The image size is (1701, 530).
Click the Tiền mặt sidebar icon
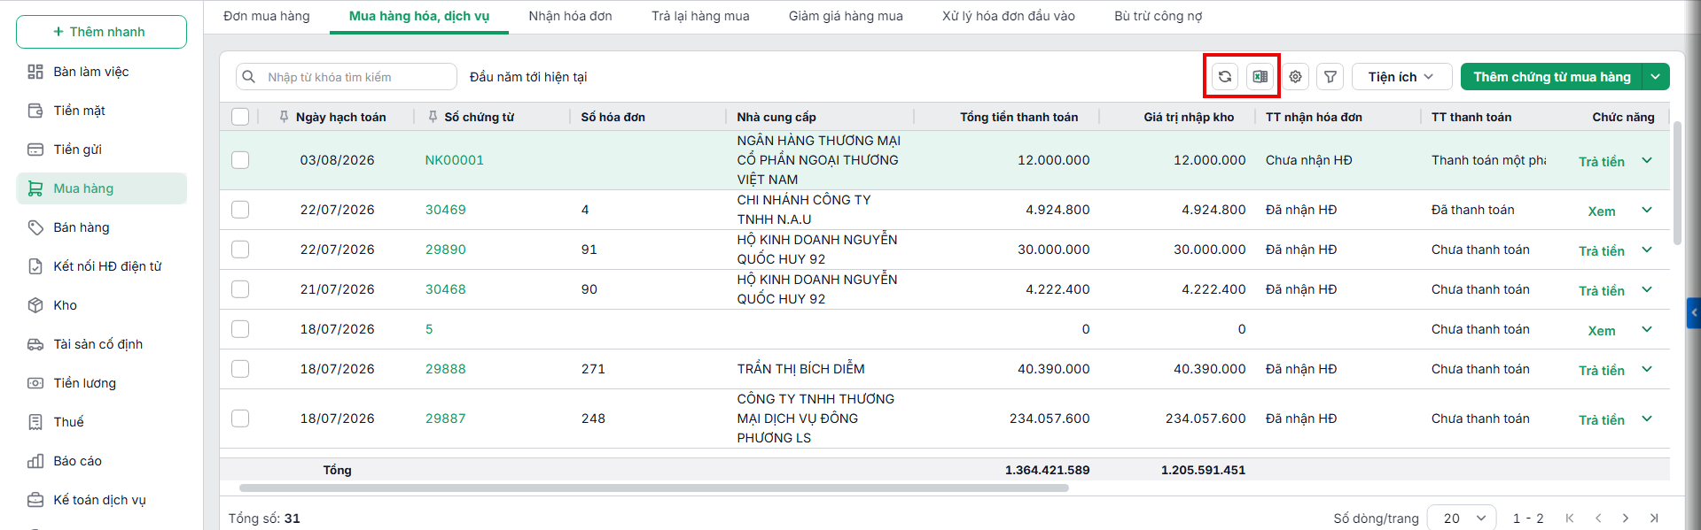(x=35, y=111)
